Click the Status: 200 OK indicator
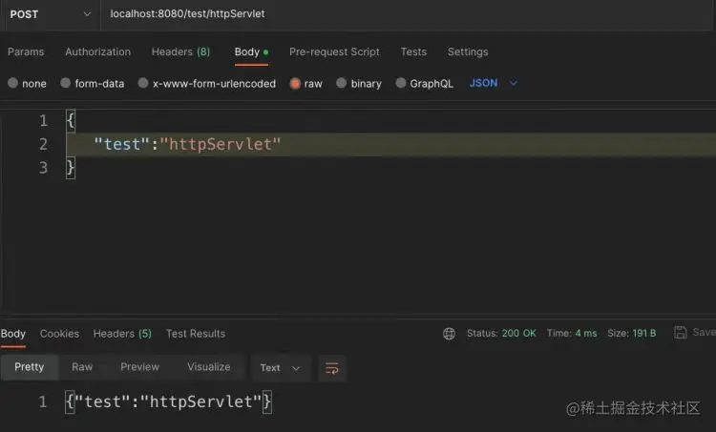The image size is (716, 432). click(x=501, y=334)
